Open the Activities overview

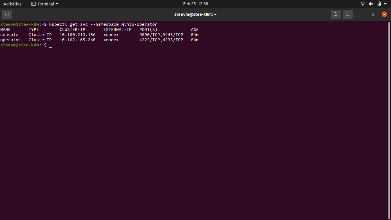coord(12,4)
